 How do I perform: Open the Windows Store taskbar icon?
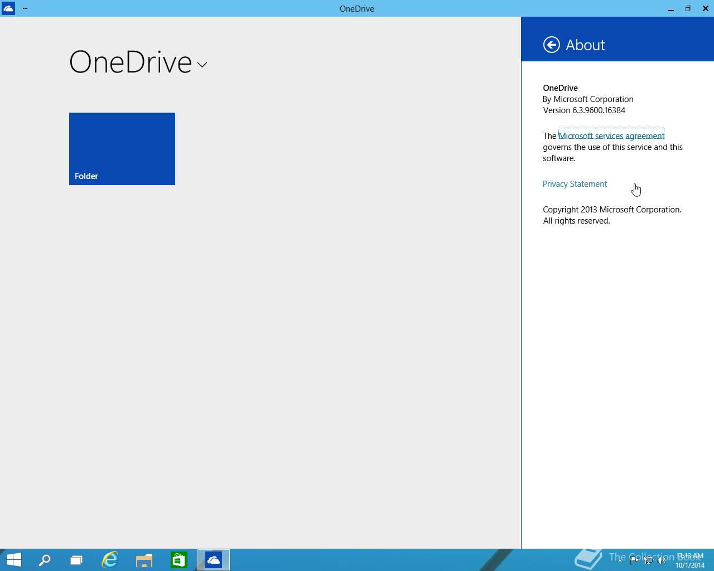click(x=178, y=560)
